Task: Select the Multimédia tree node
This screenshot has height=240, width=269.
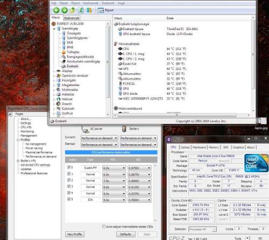Action: pos(70,90)
